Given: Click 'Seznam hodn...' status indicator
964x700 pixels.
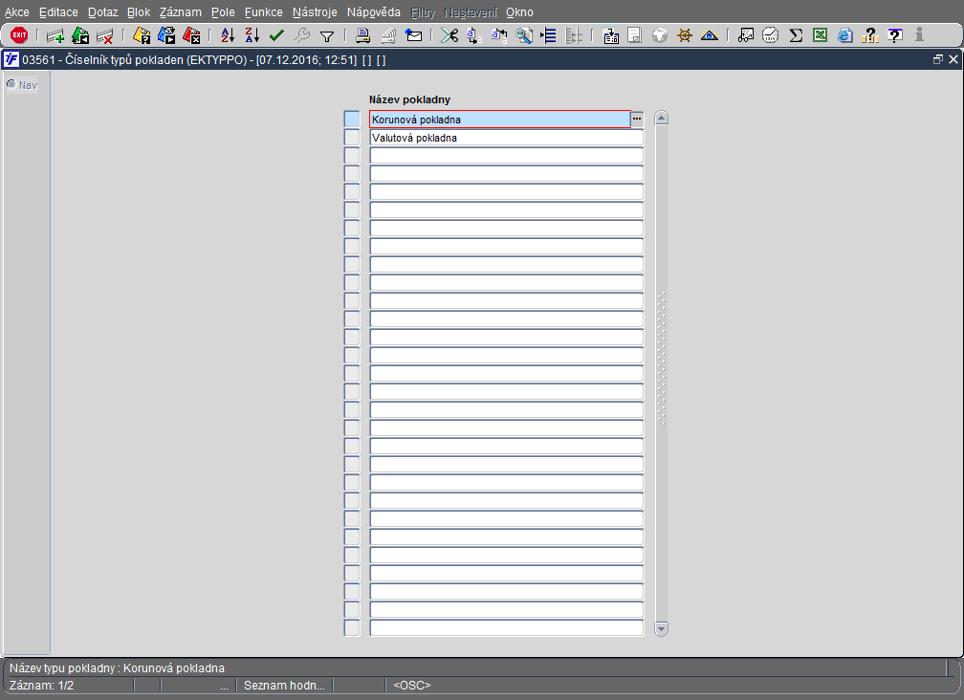Looking at the screenshot, I should pyautogui.click(x=284, y=686).
